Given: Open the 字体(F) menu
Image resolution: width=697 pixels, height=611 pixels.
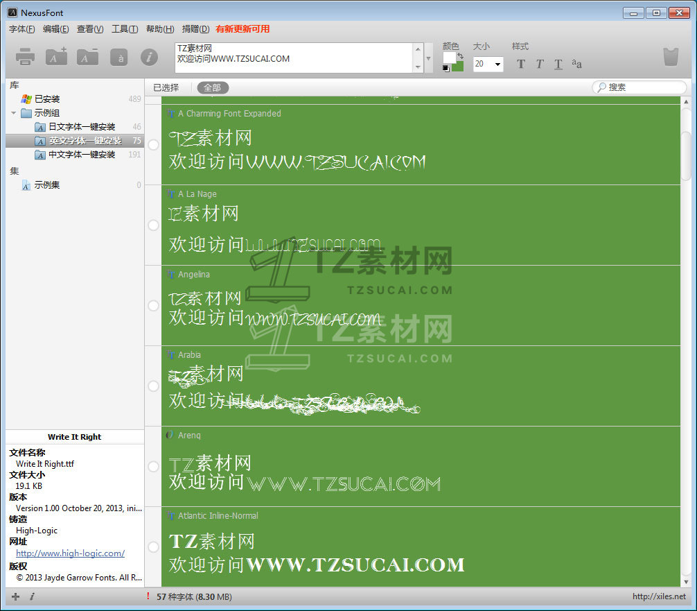Looking at the screenshot, I should point(21,29).
